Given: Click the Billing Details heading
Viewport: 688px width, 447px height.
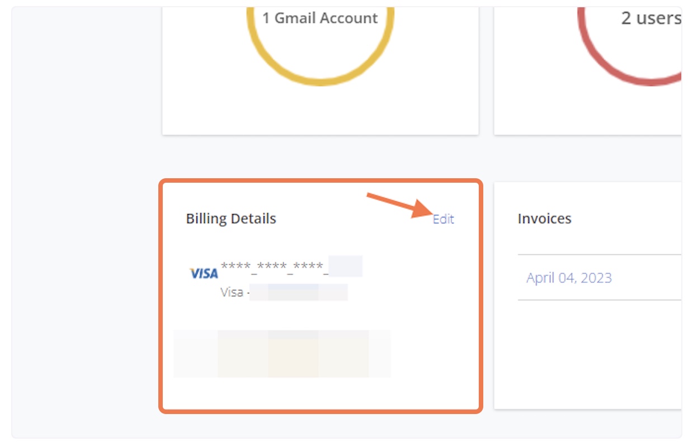Looking at the screenshot, I should coord(231,218).
